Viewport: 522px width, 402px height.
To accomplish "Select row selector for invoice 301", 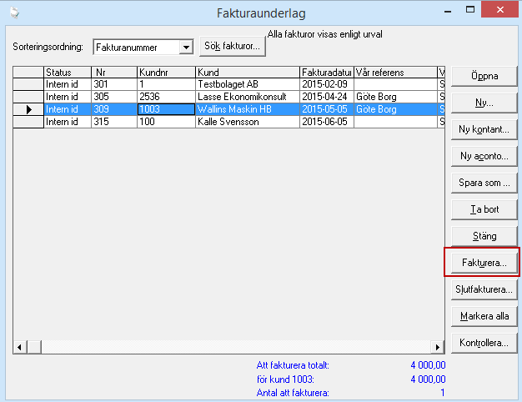I will pos(28,84).
